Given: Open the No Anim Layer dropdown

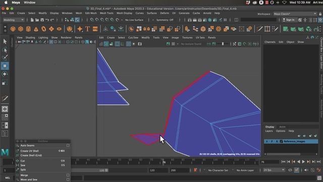Looking at the screenshot, I should [x=245, y=170].
